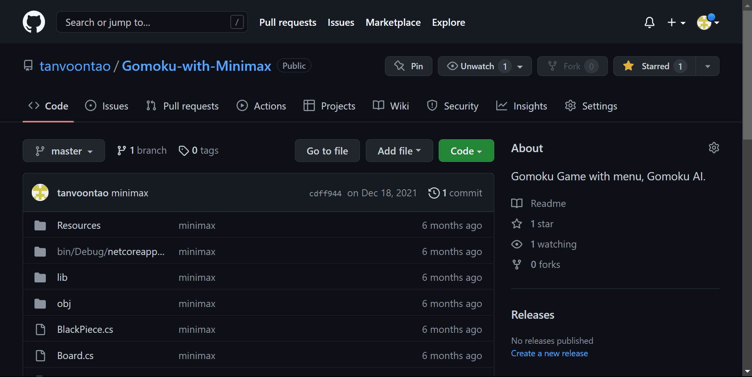752x377 pixels.
Task: Click the Board.cs file icon
Action: (x=40, y=355)
